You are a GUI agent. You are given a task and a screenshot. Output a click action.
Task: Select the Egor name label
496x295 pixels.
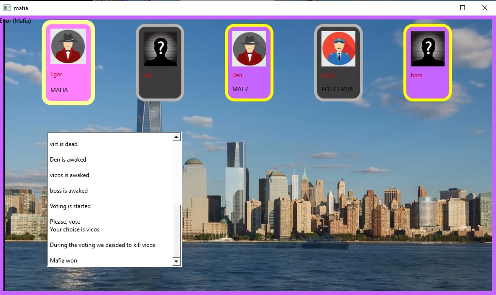click(56, 74)
